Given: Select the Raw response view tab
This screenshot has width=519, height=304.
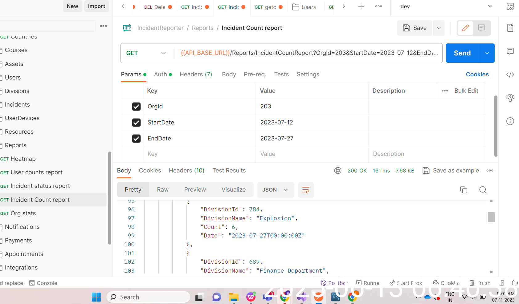Looking at the screenshot, I should 163,190.
